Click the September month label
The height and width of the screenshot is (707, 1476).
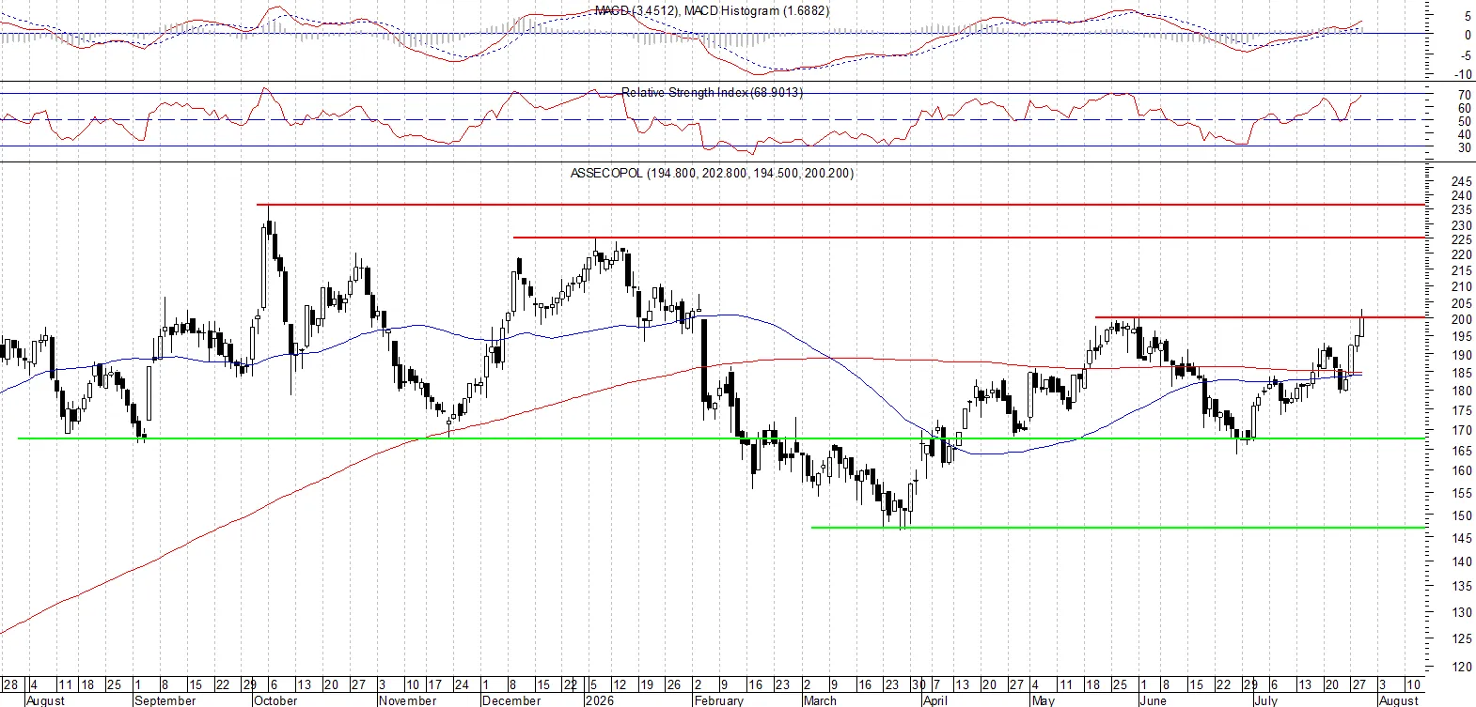coord(165,700)
